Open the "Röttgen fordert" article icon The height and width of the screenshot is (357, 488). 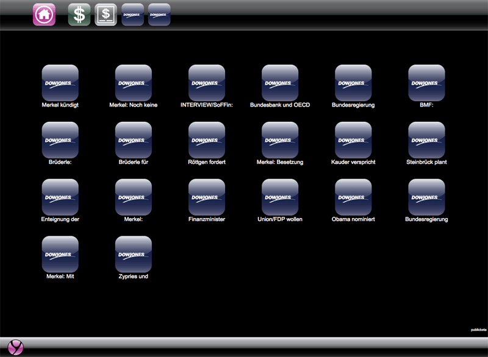[x=207, y=140]
